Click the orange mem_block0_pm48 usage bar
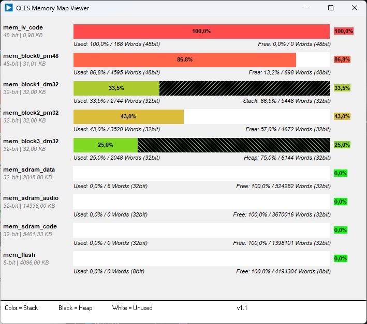The width and height of the screenshot is (367, 324). tap(184, 60)
